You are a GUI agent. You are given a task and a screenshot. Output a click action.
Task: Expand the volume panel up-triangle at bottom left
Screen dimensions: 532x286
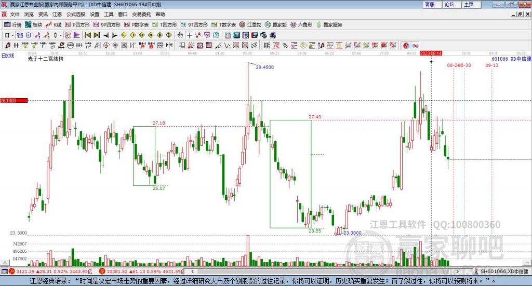(x=5, y=263)
